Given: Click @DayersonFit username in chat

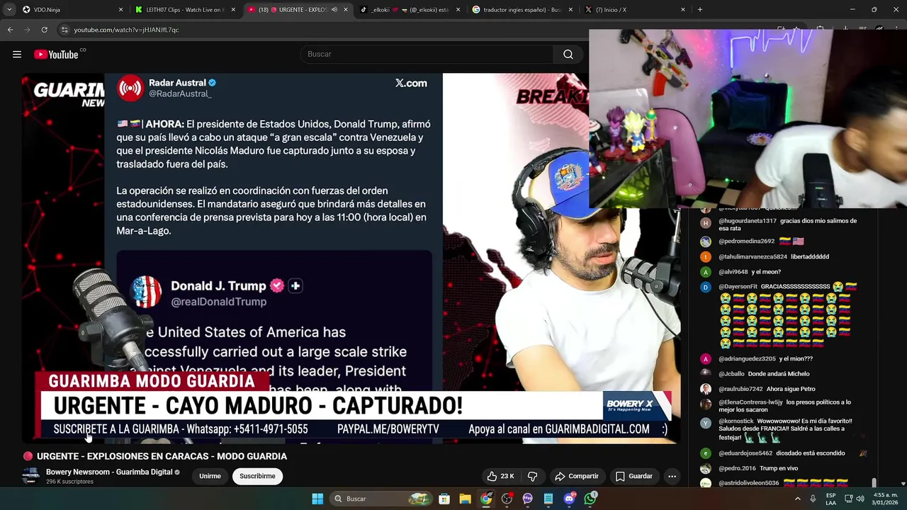Looking at the screenshot, I should [x=738, y=287].
